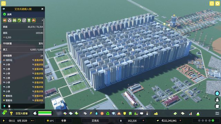The width and height of the screenshot is (221, 124).
Task: Open the garbage recycling menu icon
Action: [108, 113]
